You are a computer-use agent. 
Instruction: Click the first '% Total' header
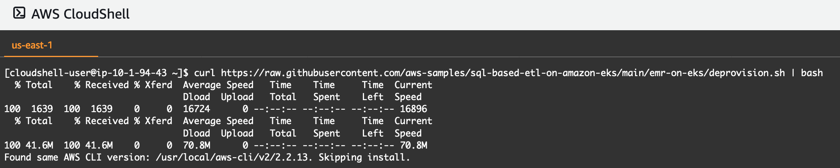(34, 85)
